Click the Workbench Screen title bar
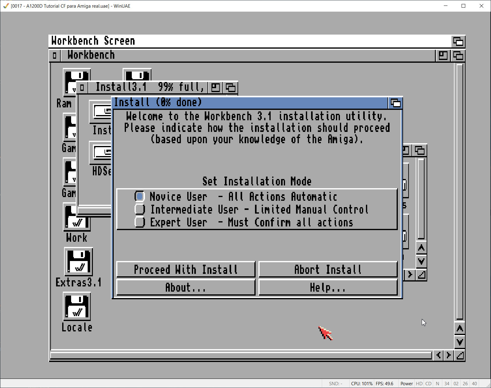Image resolution: width=491 pixels, height=388 pixels. 250,41
